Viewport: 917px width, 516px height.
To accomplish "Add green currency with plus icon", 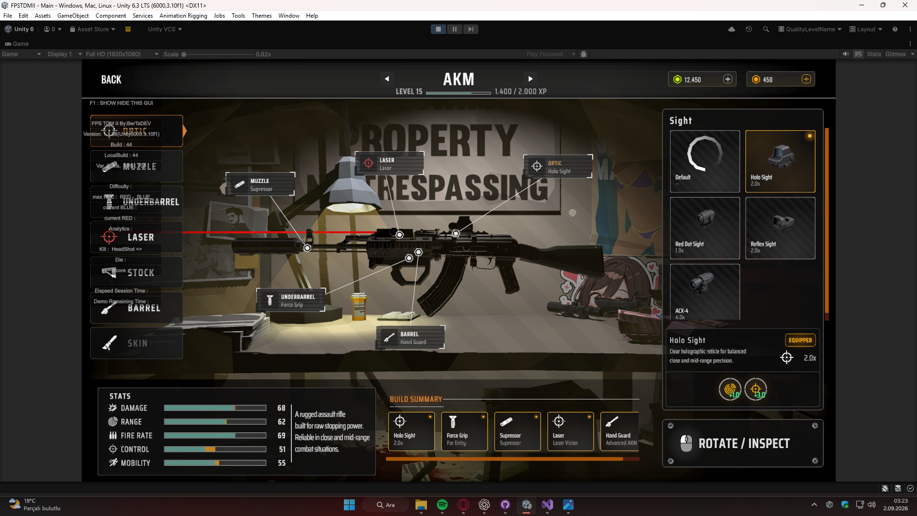I will (727, 79).
